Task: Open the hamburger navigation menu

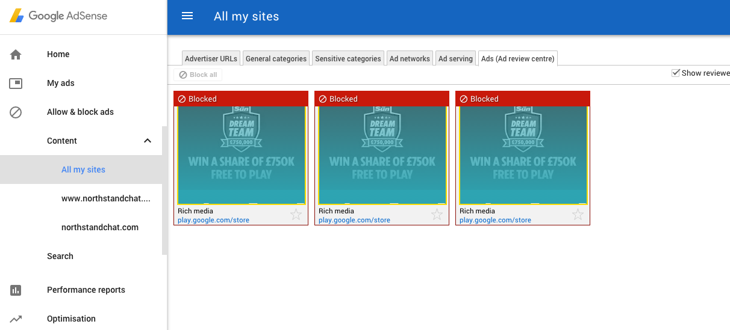Action: point(187,16)
